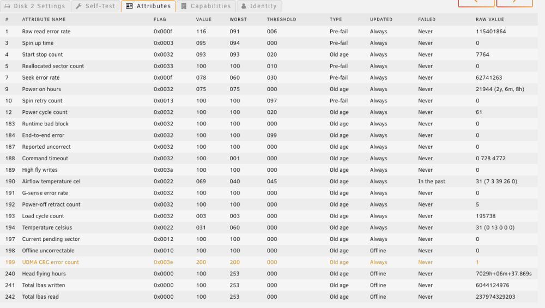Image resolution: width=545 pixels, height=308 pixels.
Task: Select the Current pending sector attribute name
Action: [51, 239]
